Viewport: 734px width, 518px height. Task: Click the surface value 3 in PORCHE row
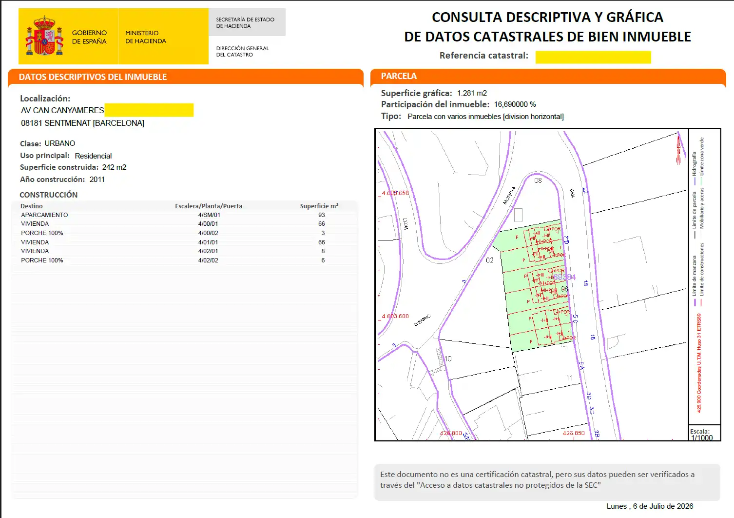323,233
